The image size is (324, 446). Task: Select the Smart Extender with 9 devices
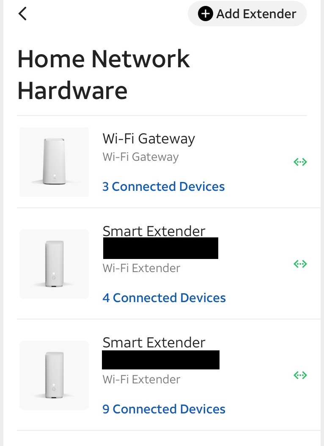pos(154,342)
